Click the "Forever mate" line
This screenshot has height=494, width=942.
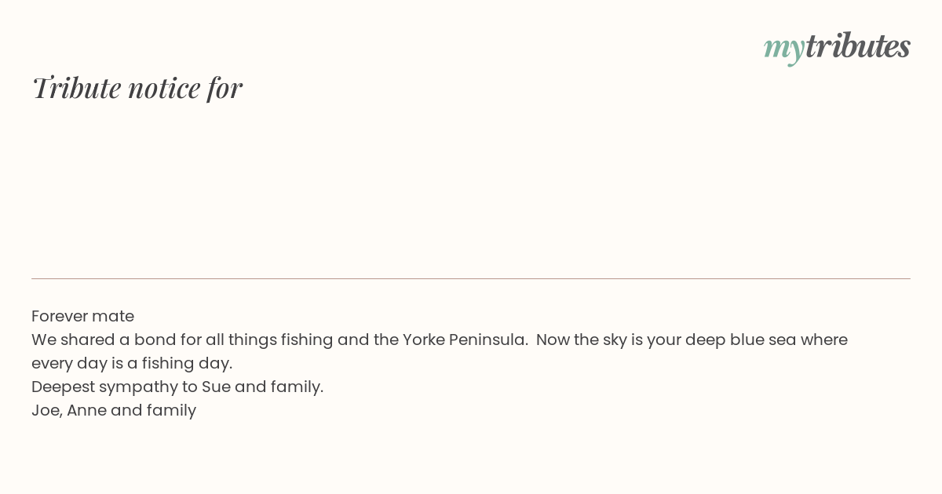click(82, 316)
